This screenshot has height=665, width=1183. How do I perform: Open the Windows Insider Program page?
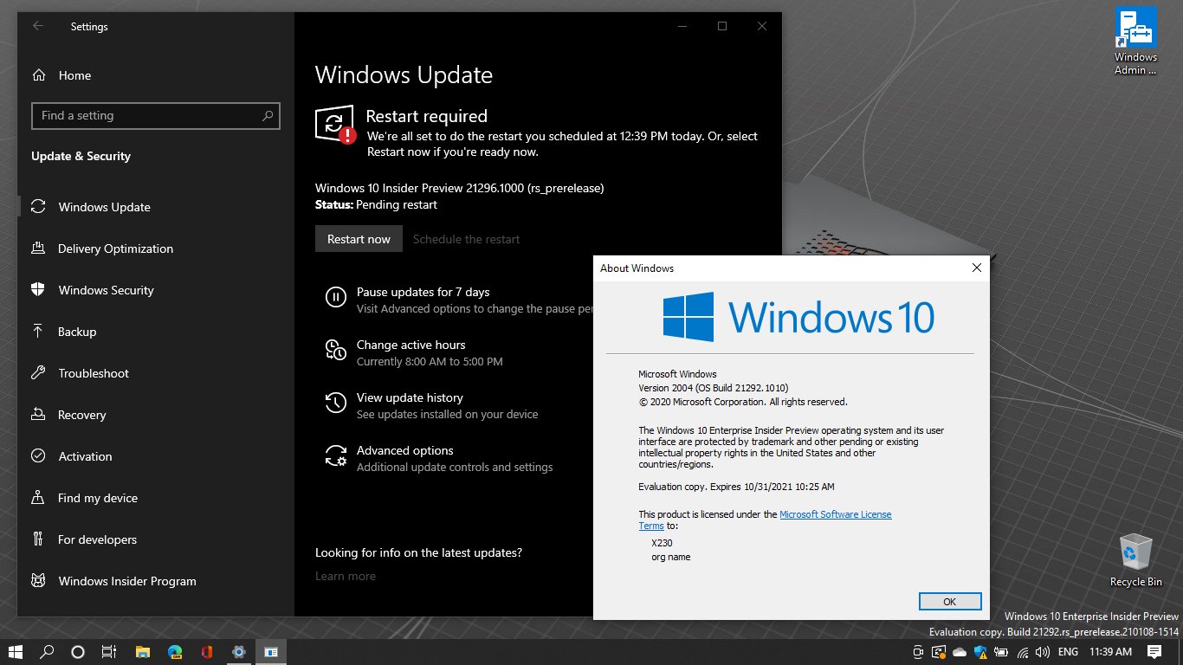(126, 581)
